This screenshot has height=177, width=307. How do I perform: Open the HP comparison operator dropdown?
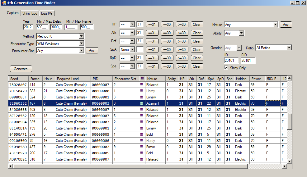click(x=132, y=25)
